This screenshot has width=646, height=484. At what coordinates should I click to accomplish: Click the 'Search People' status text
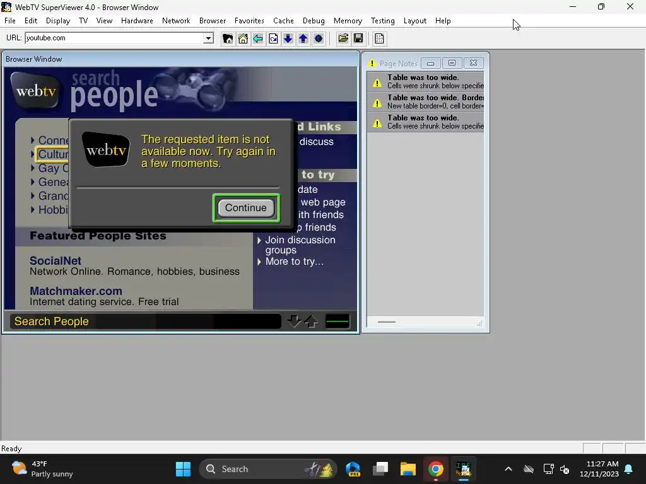pyautogui.click(x=52, y=321)
